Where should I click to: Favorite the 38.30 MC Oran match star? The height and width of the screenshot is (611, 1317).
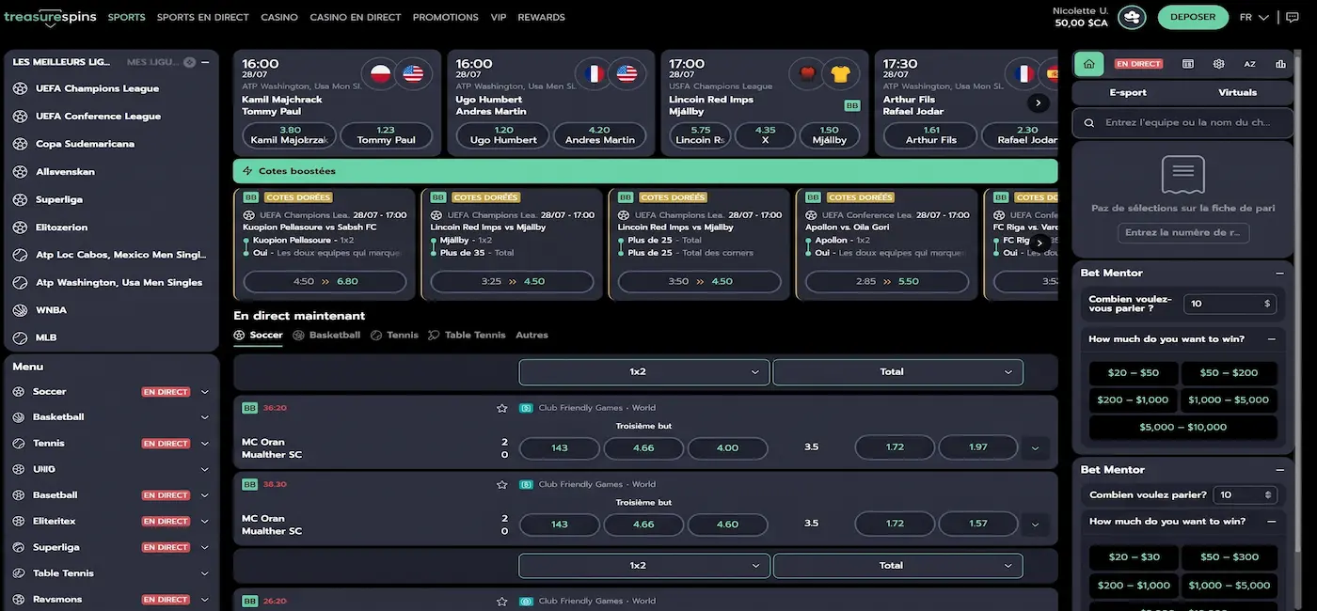502,484
